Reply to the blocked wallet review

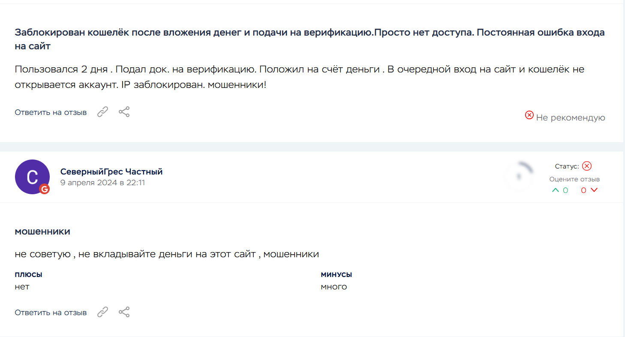click(51, 113)
